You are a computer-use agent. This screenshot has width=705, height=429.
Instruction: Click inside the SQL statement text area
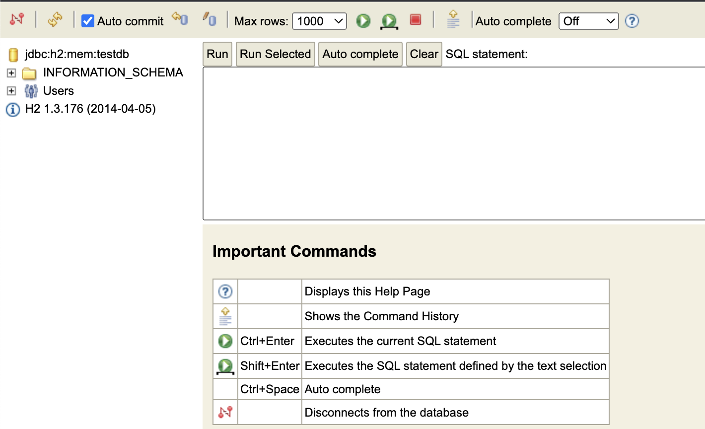(x=454, y=143)
